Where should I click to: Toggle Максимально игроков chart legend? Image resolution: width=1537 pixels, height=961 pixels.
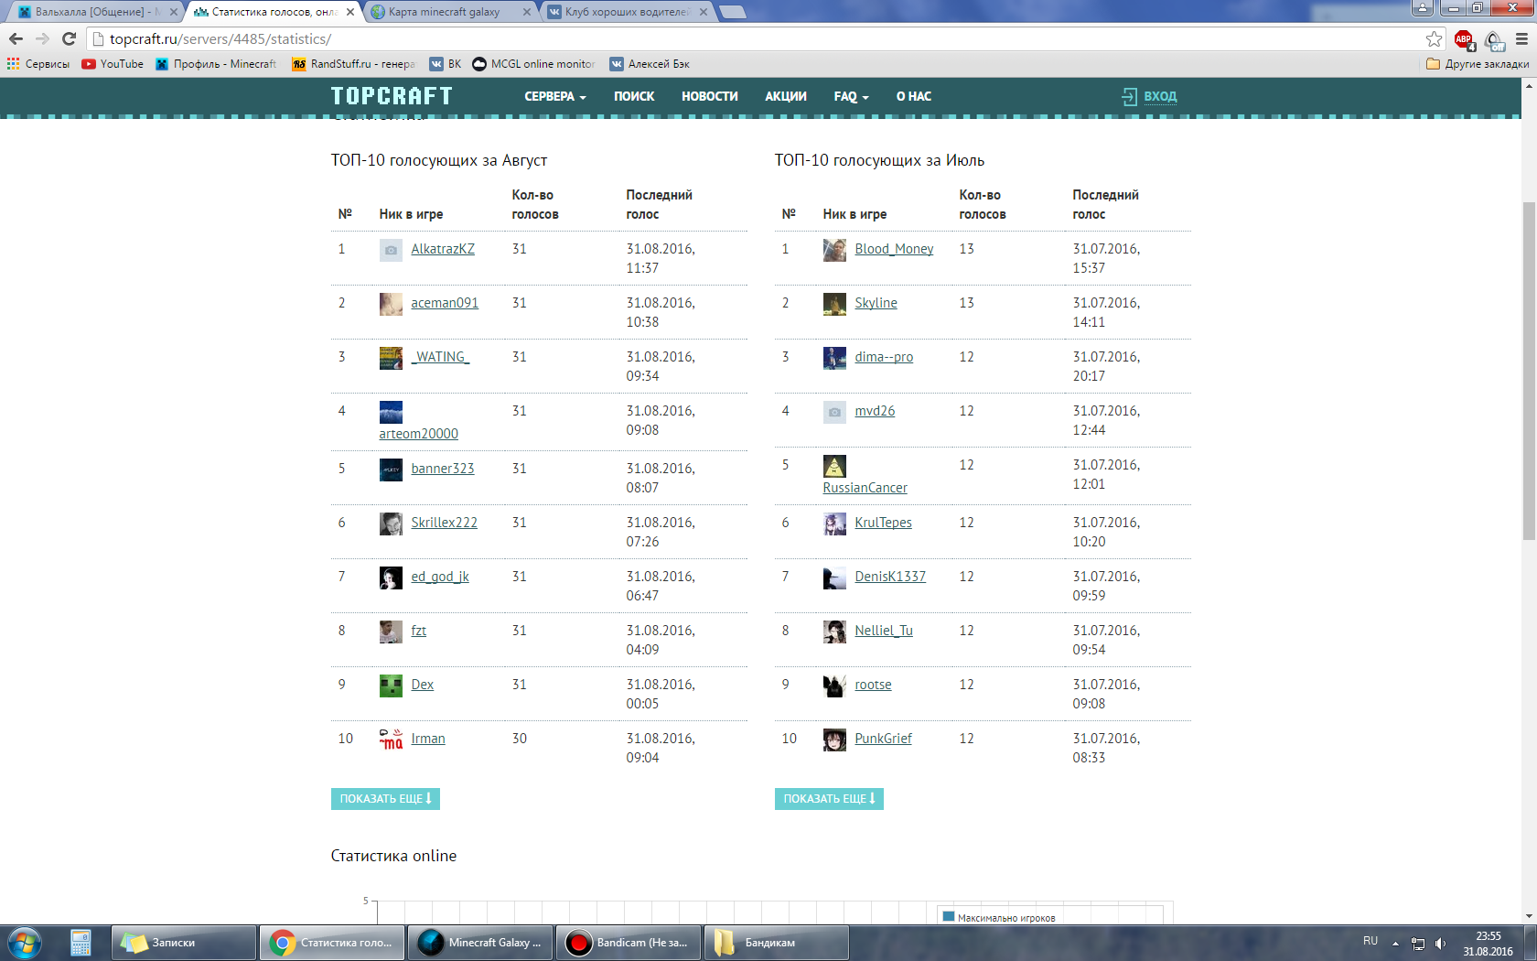999,917
